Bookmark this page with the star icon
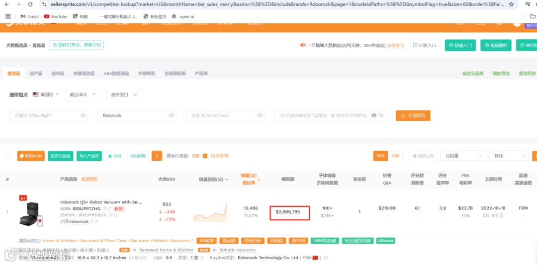537x265 pixels. 511,4
